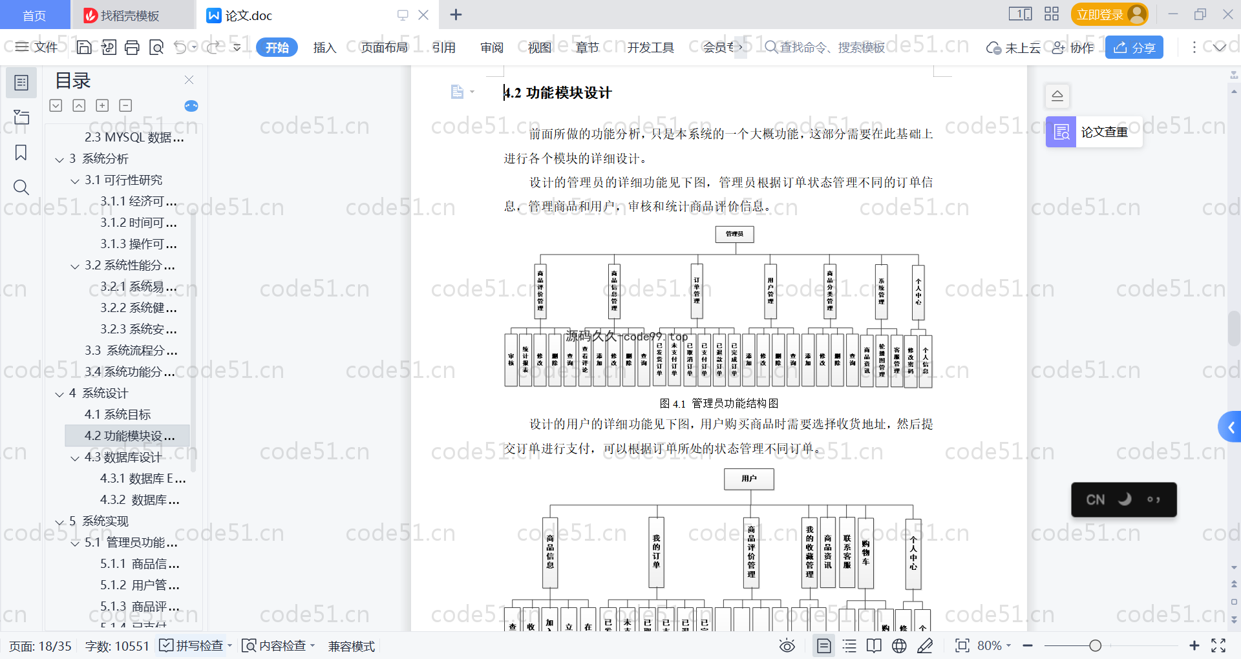Fit page to window icon

[x=962, y=645]
